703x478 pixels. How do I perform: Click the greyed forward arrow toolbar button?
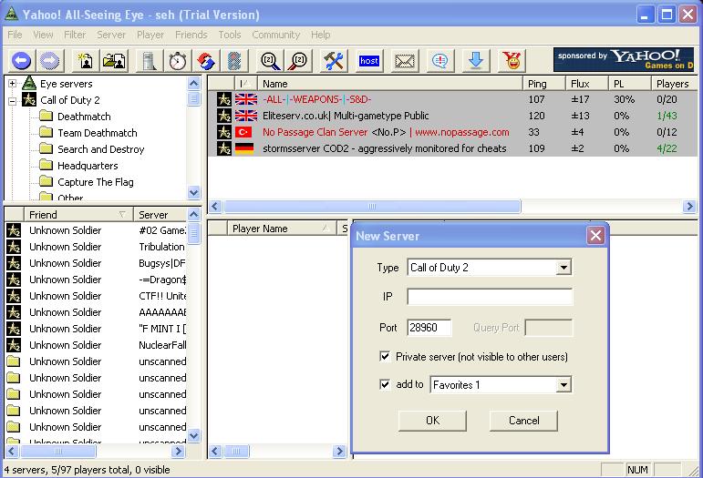49,60
